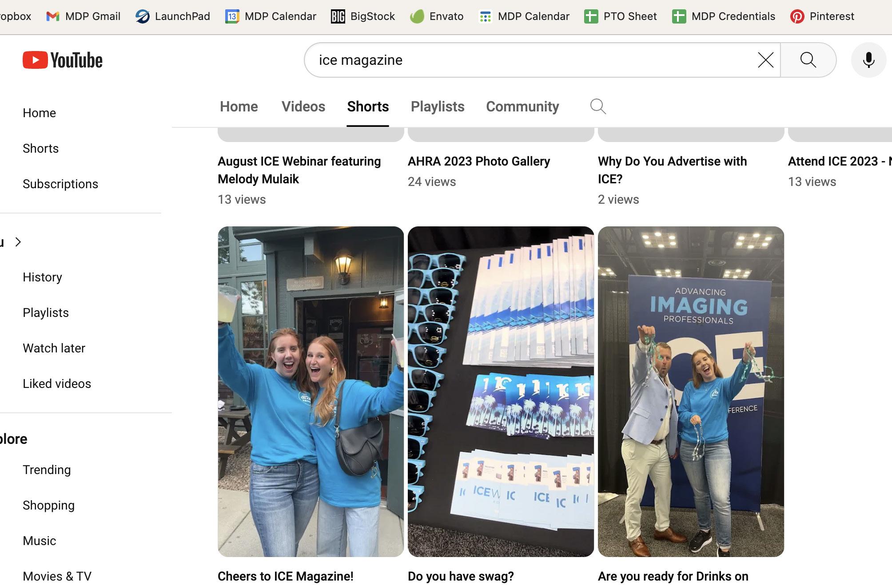This screenshot has height=585, width=892.
Task: Open Pinterest bookmark
Action: coord(822,16)
